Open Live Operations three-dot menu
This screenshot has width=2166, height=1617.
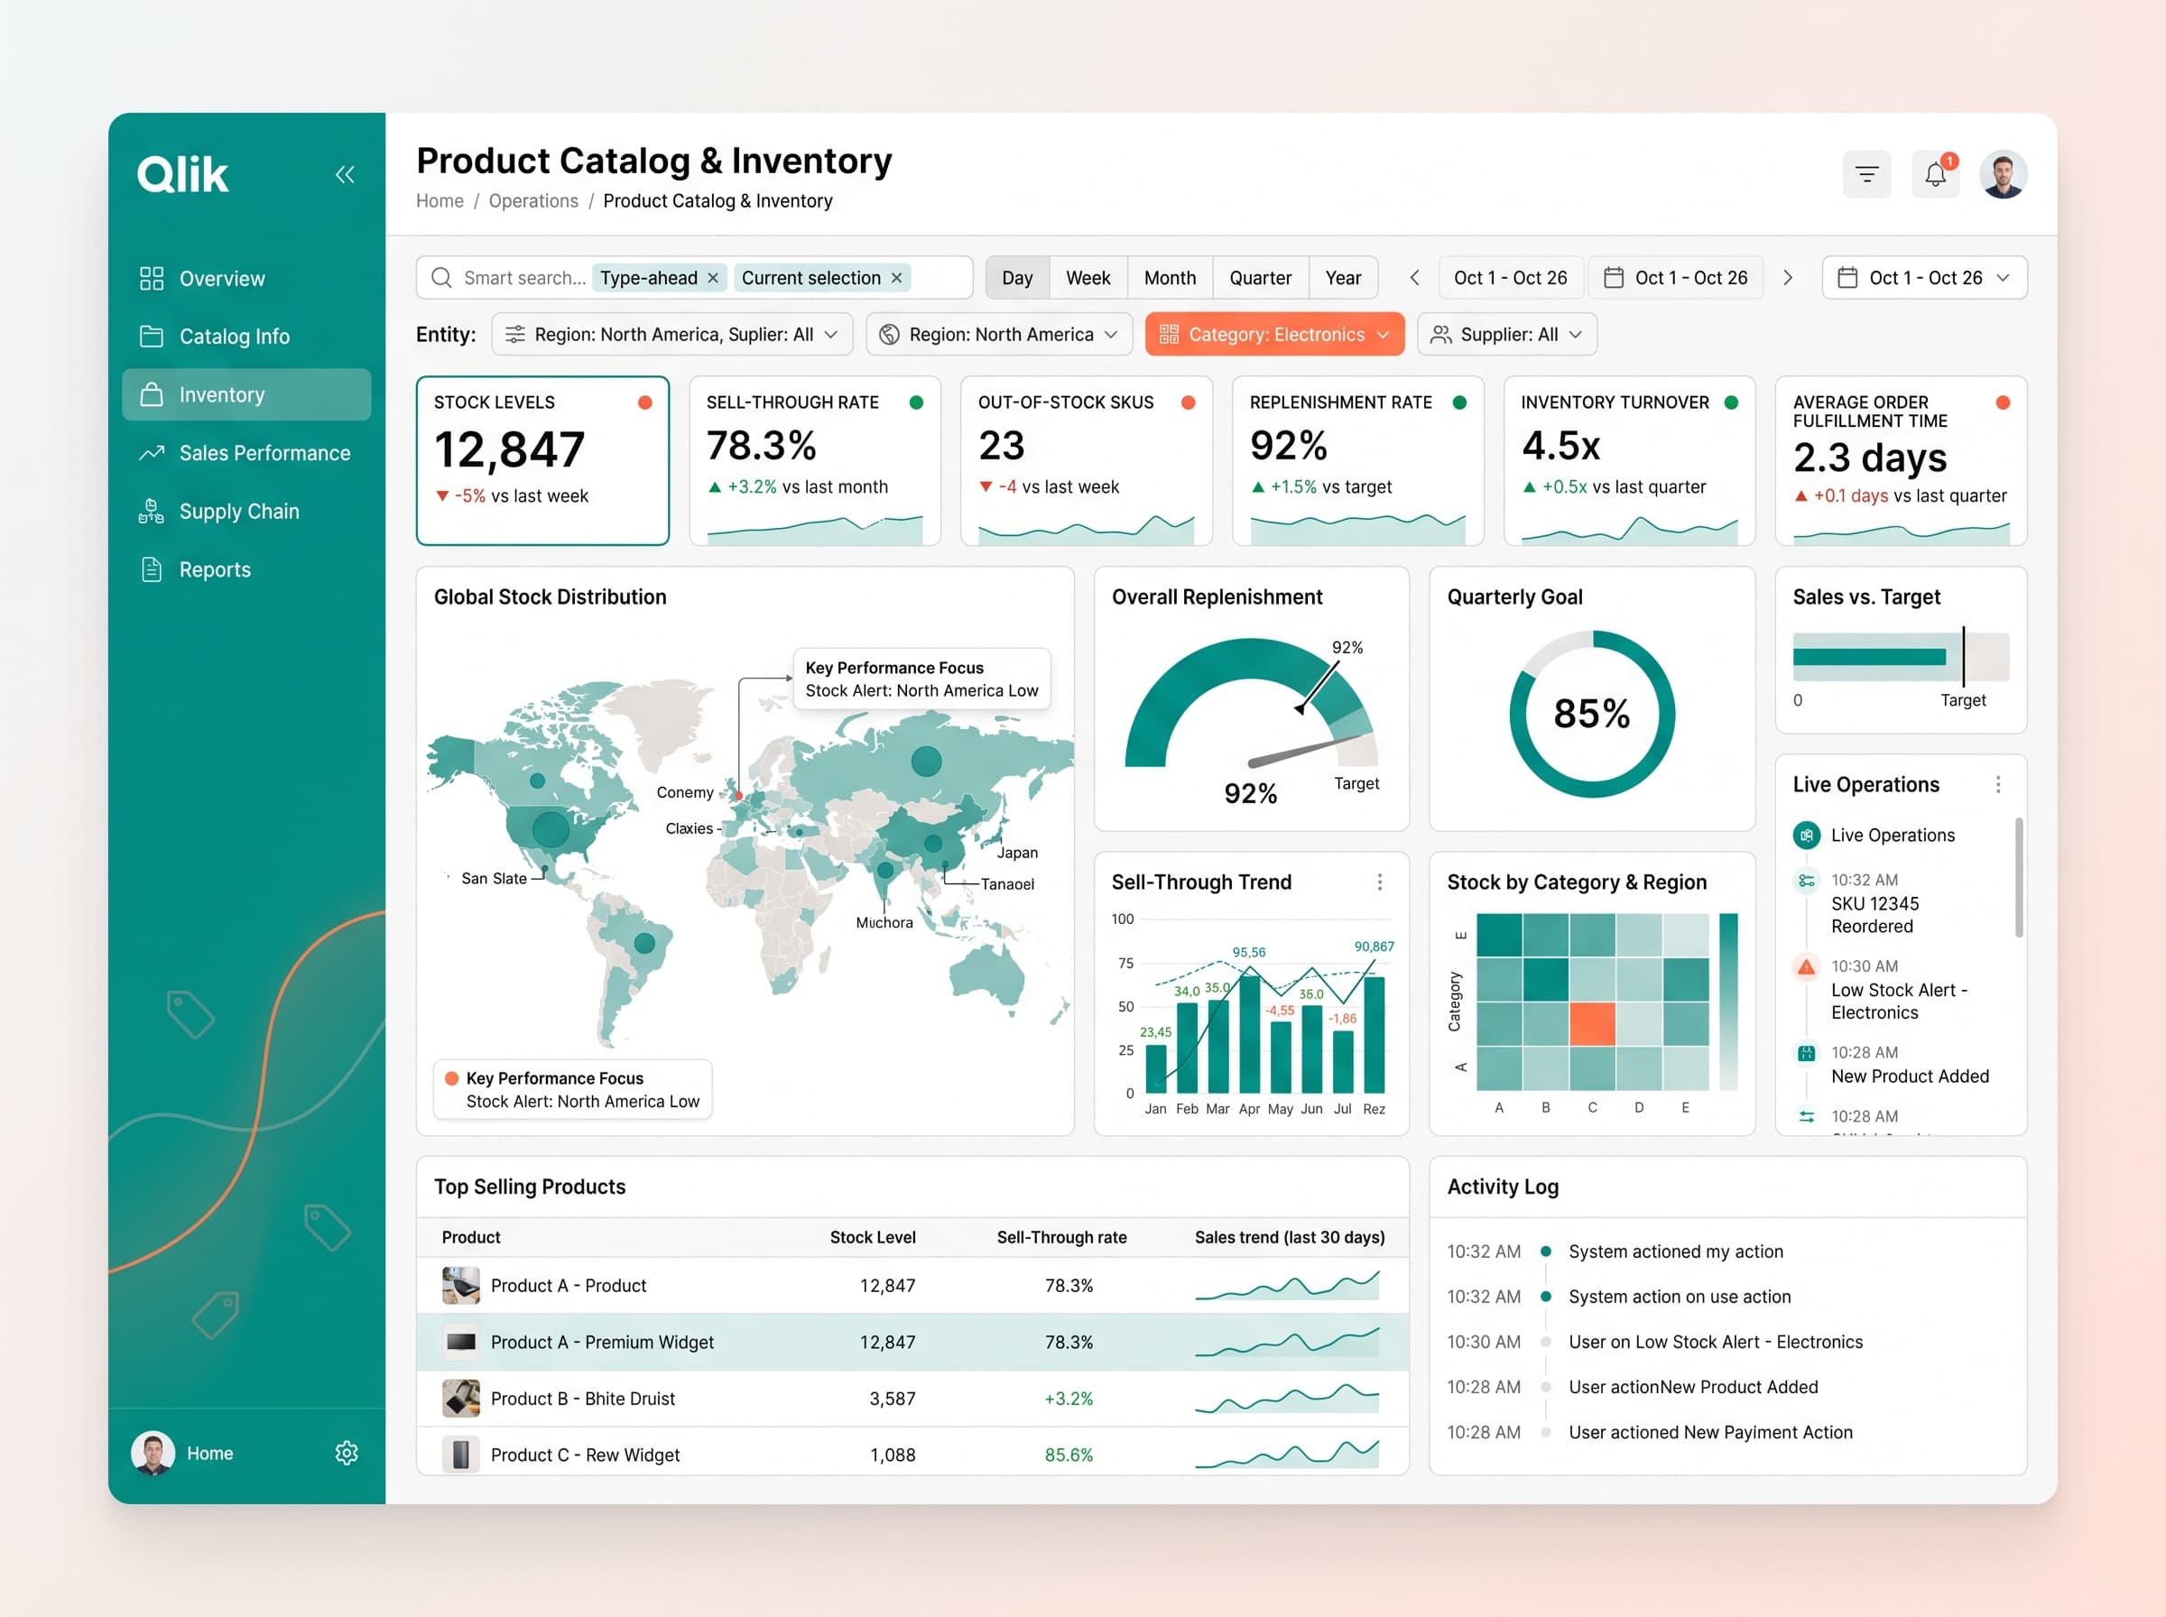pyautogui.click(x=1997, y=784)
